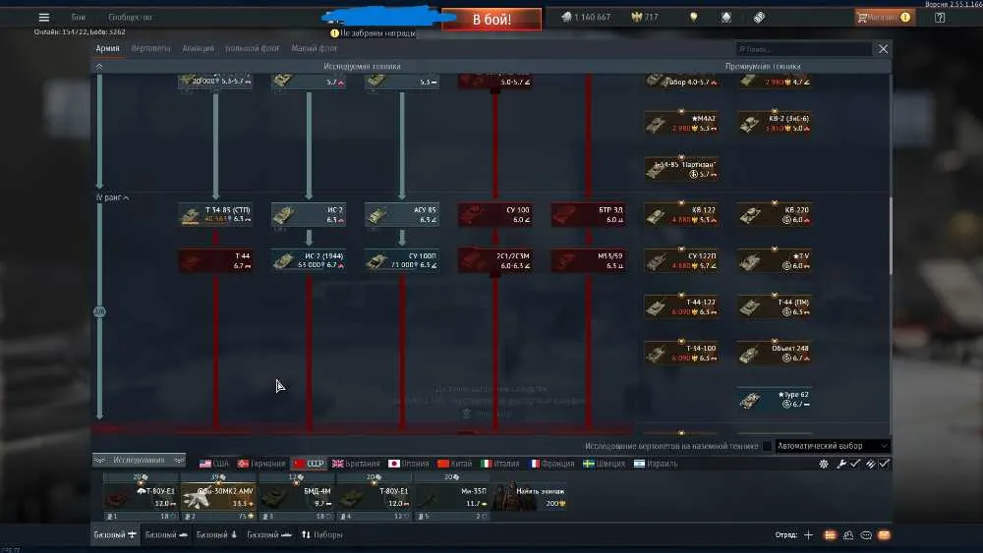Open the hamburger main menu icon
The image size is (983, 553).
44,18
